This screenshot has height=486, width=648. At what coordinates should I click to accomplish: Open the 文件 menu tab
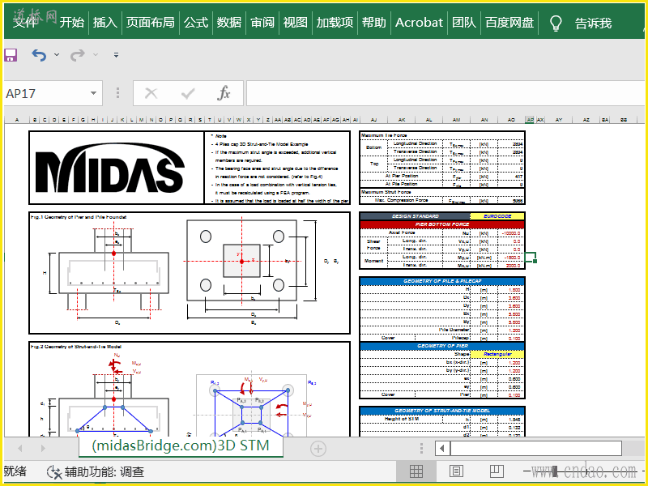point(25,23)
